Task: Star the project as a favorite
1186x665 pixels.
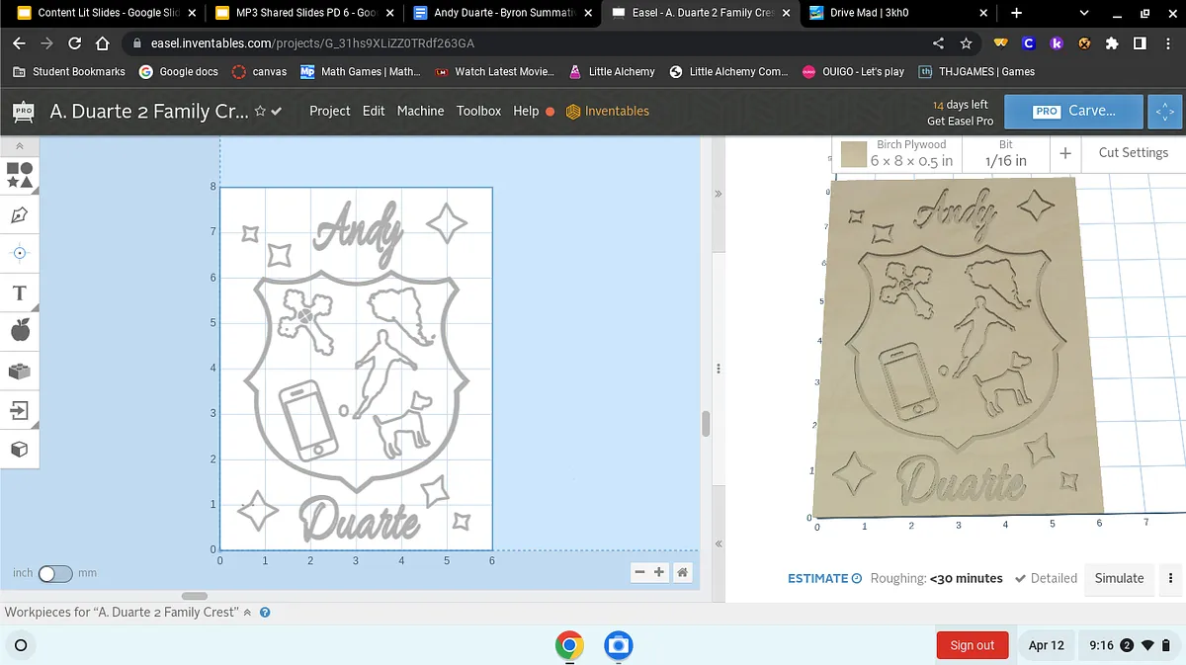Action: [260, 111]
